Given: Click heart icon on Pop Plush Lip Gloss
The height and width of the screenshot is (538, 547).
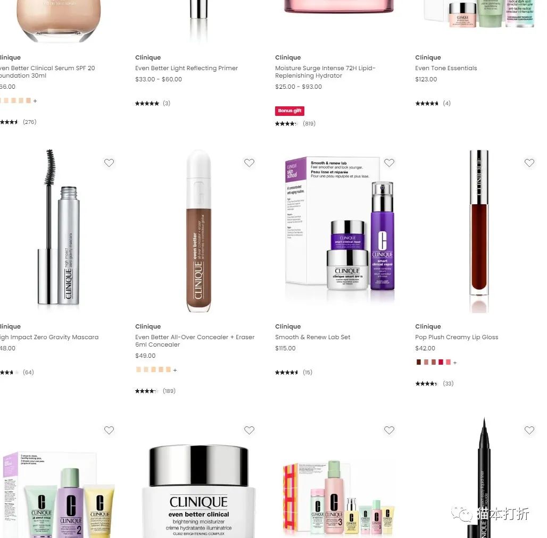Looking at the screenshot, I should pos(529,163).
